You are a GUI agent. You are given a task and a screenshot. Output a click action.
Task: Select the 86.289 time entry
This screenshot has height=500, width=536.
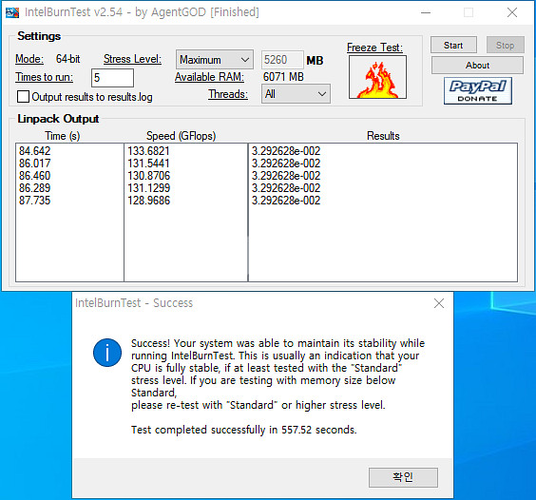click(x=35, y=188)
